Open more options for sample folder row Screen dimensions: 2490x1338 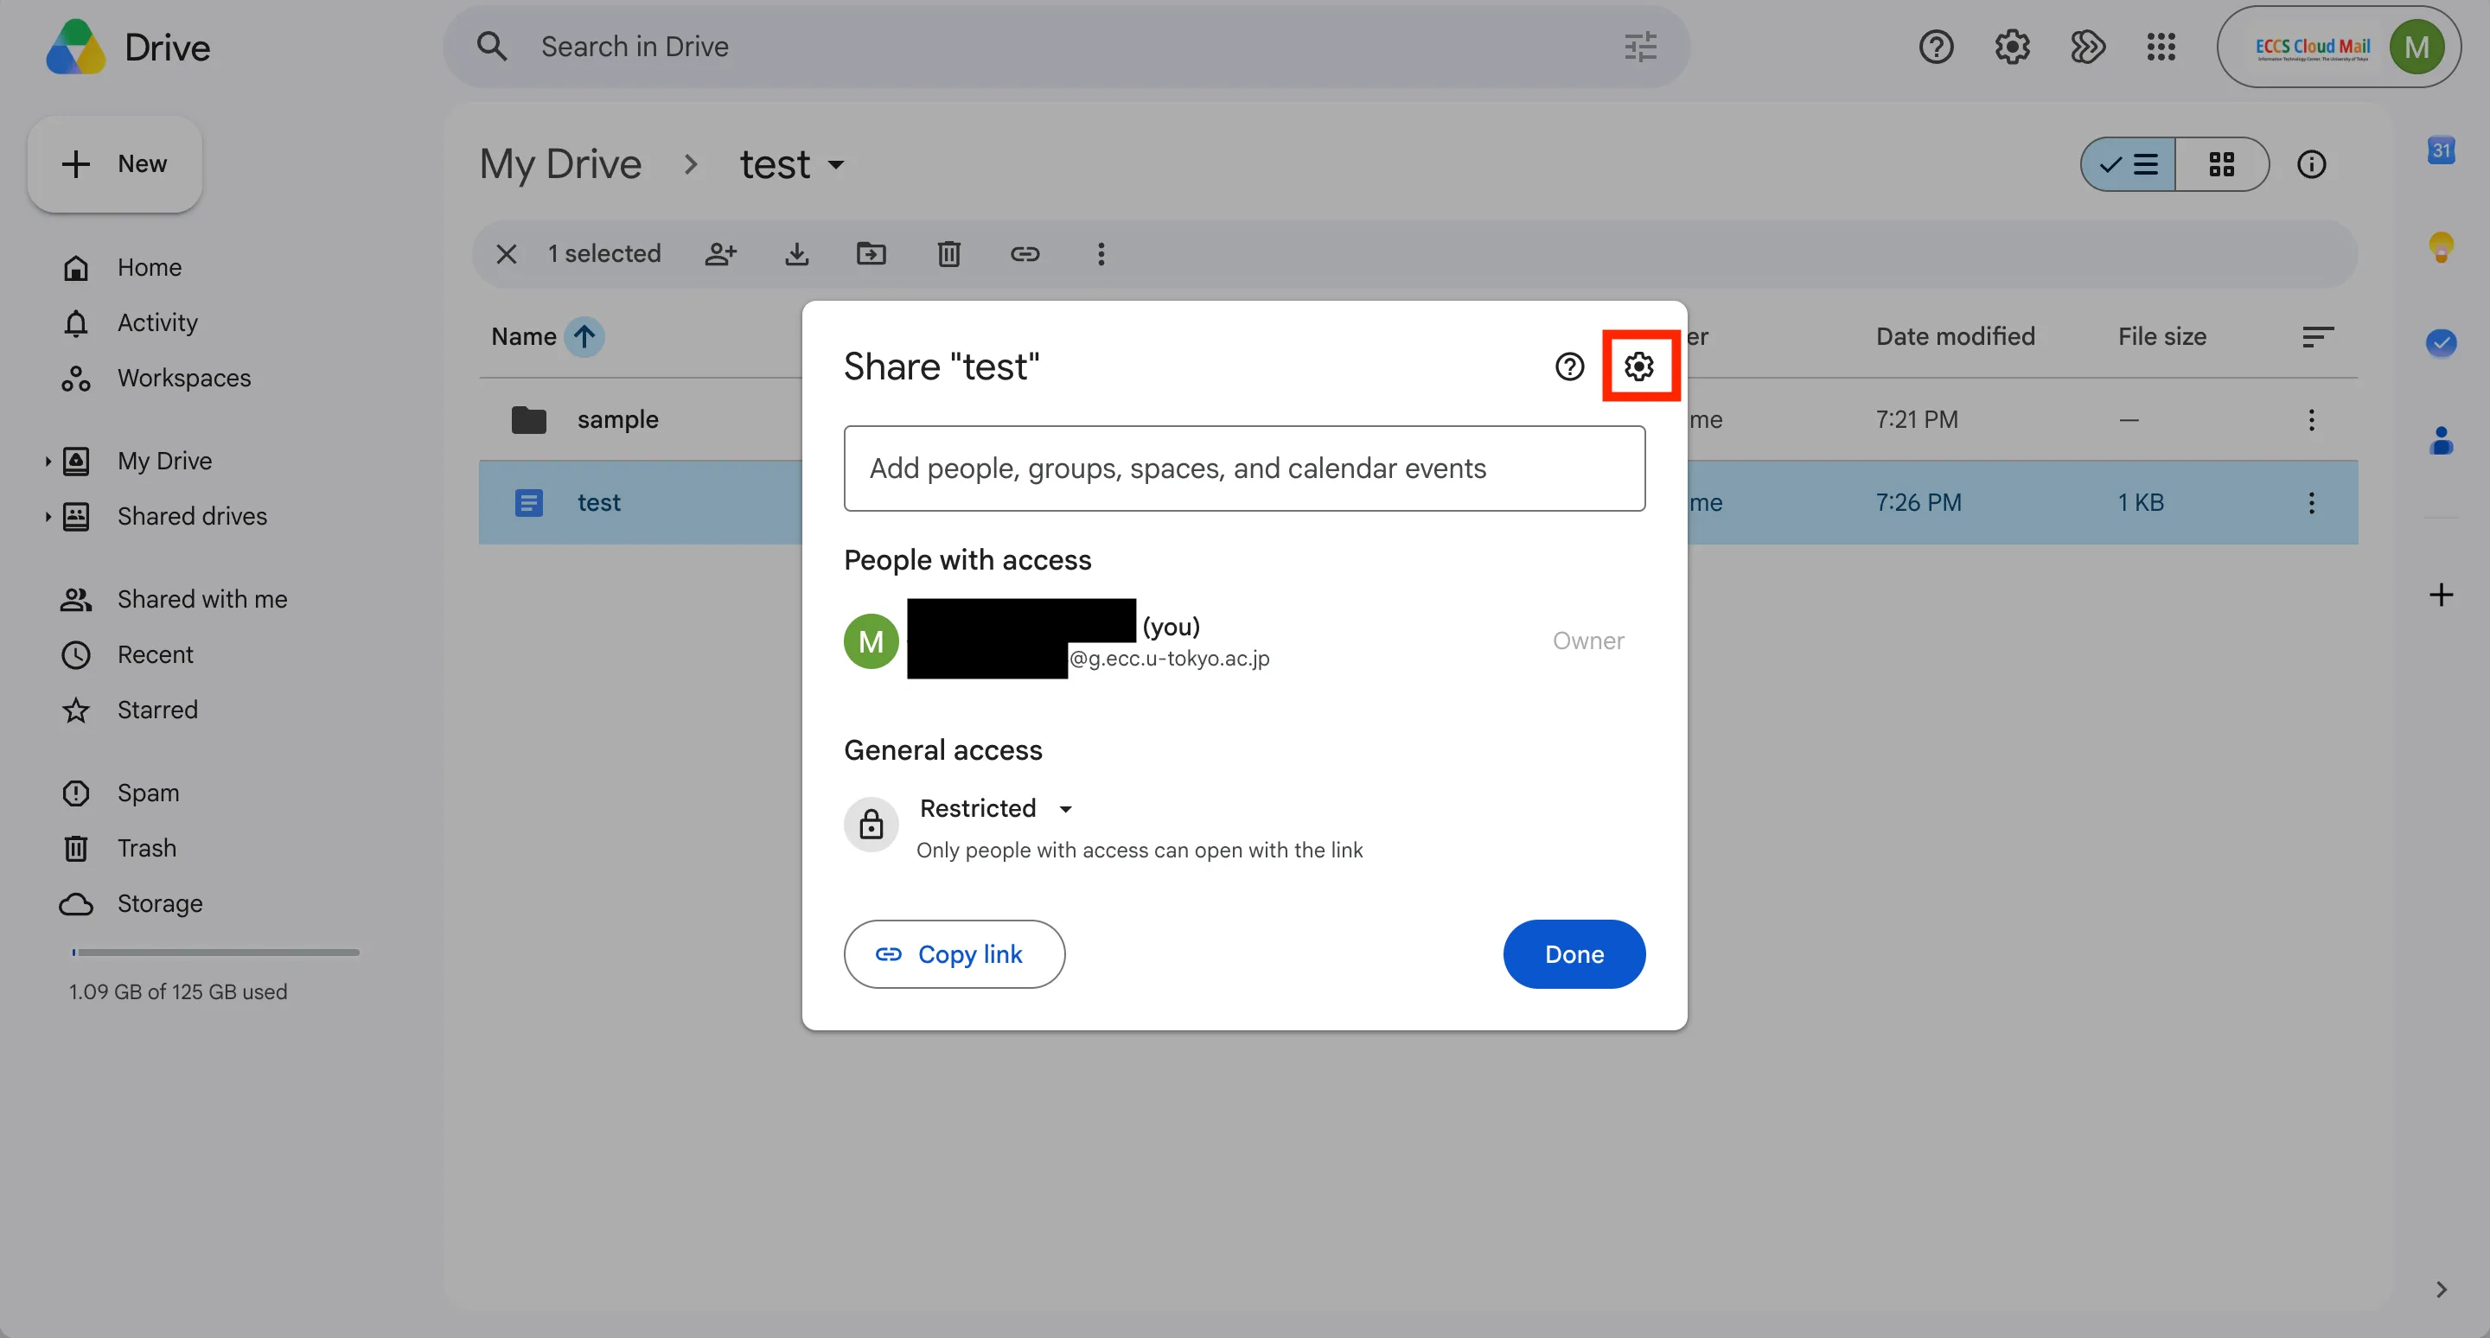click(2311, 419)
